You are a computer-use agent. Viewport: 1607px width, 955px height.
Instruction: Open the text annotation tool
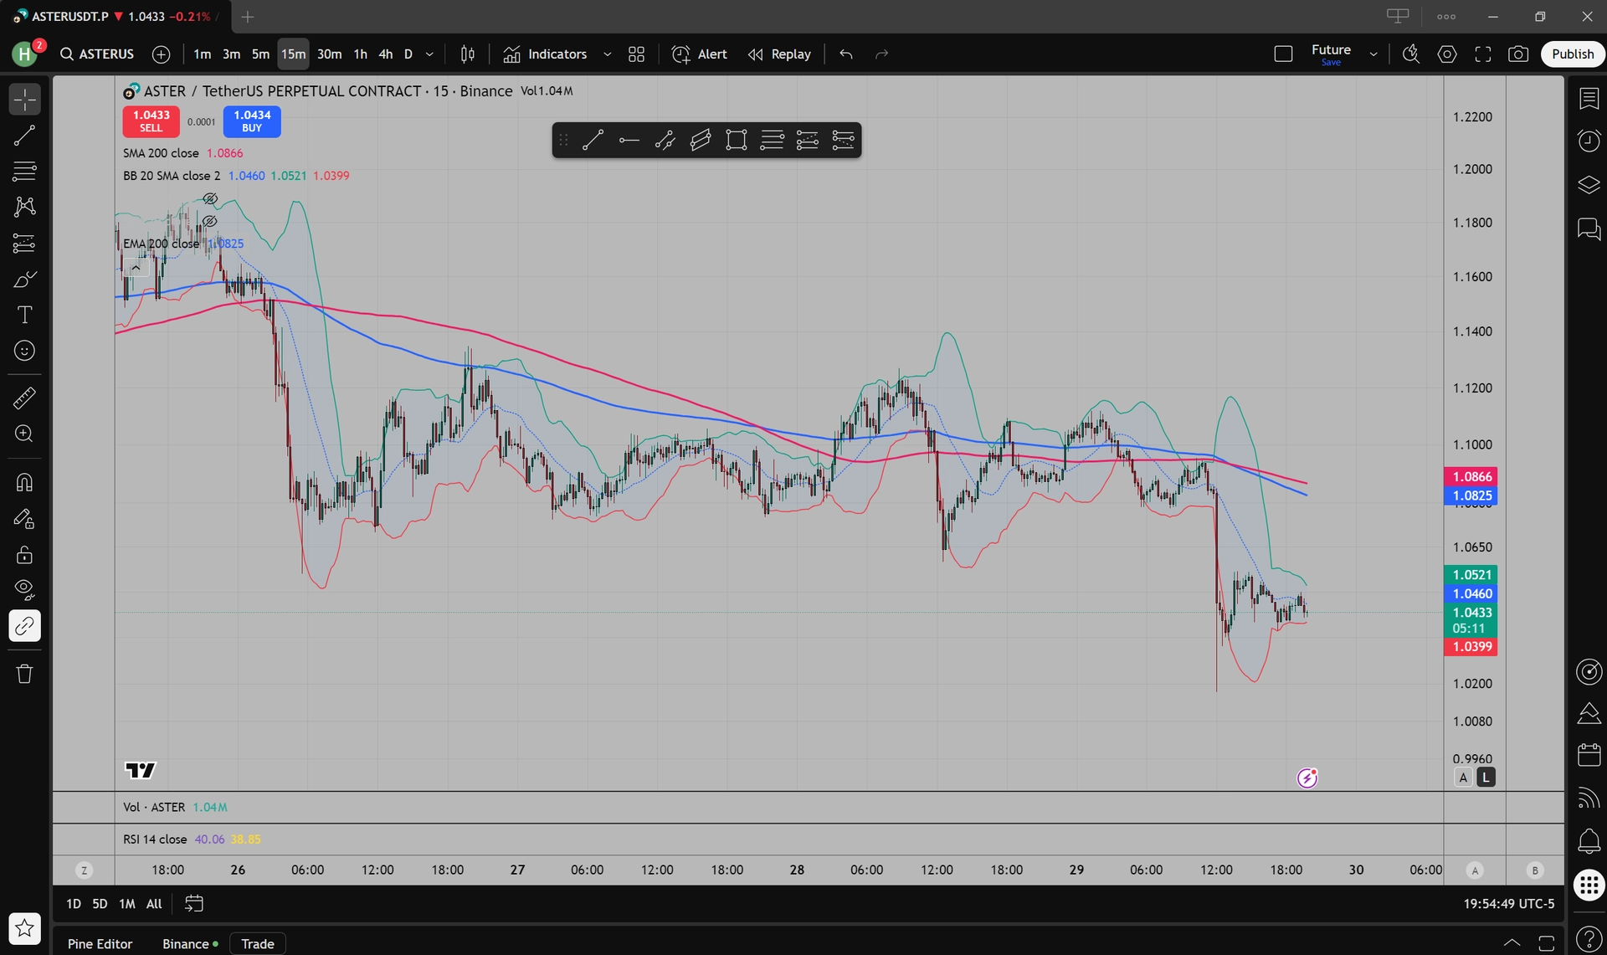coord(24,315)
